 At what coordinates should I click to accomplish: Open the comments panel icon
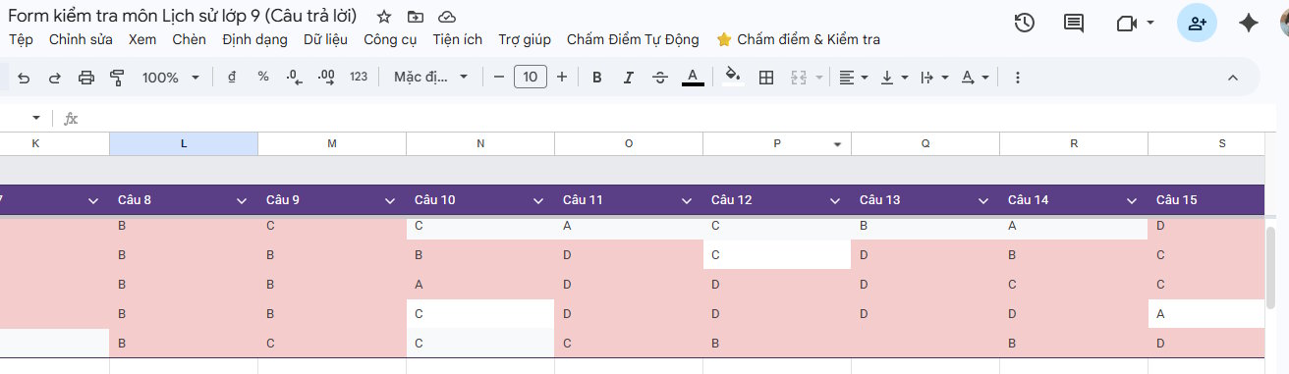coord(1074,23)
